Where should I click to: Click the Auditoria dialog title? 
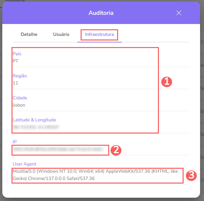coord(101,13)
